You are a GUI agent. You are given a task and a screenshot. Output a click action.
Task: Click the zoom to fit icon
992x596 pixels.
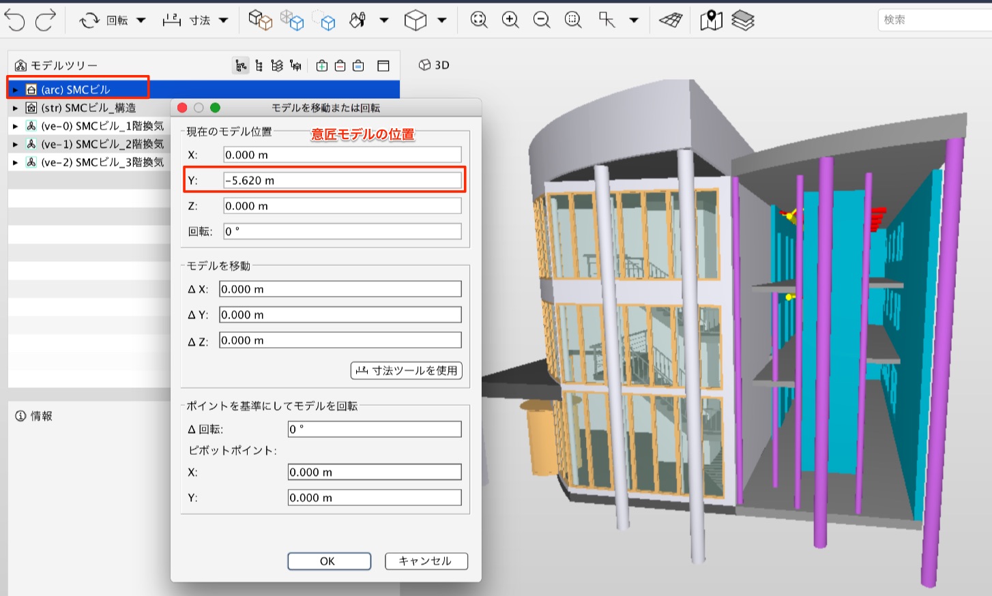tap(479, 20)
